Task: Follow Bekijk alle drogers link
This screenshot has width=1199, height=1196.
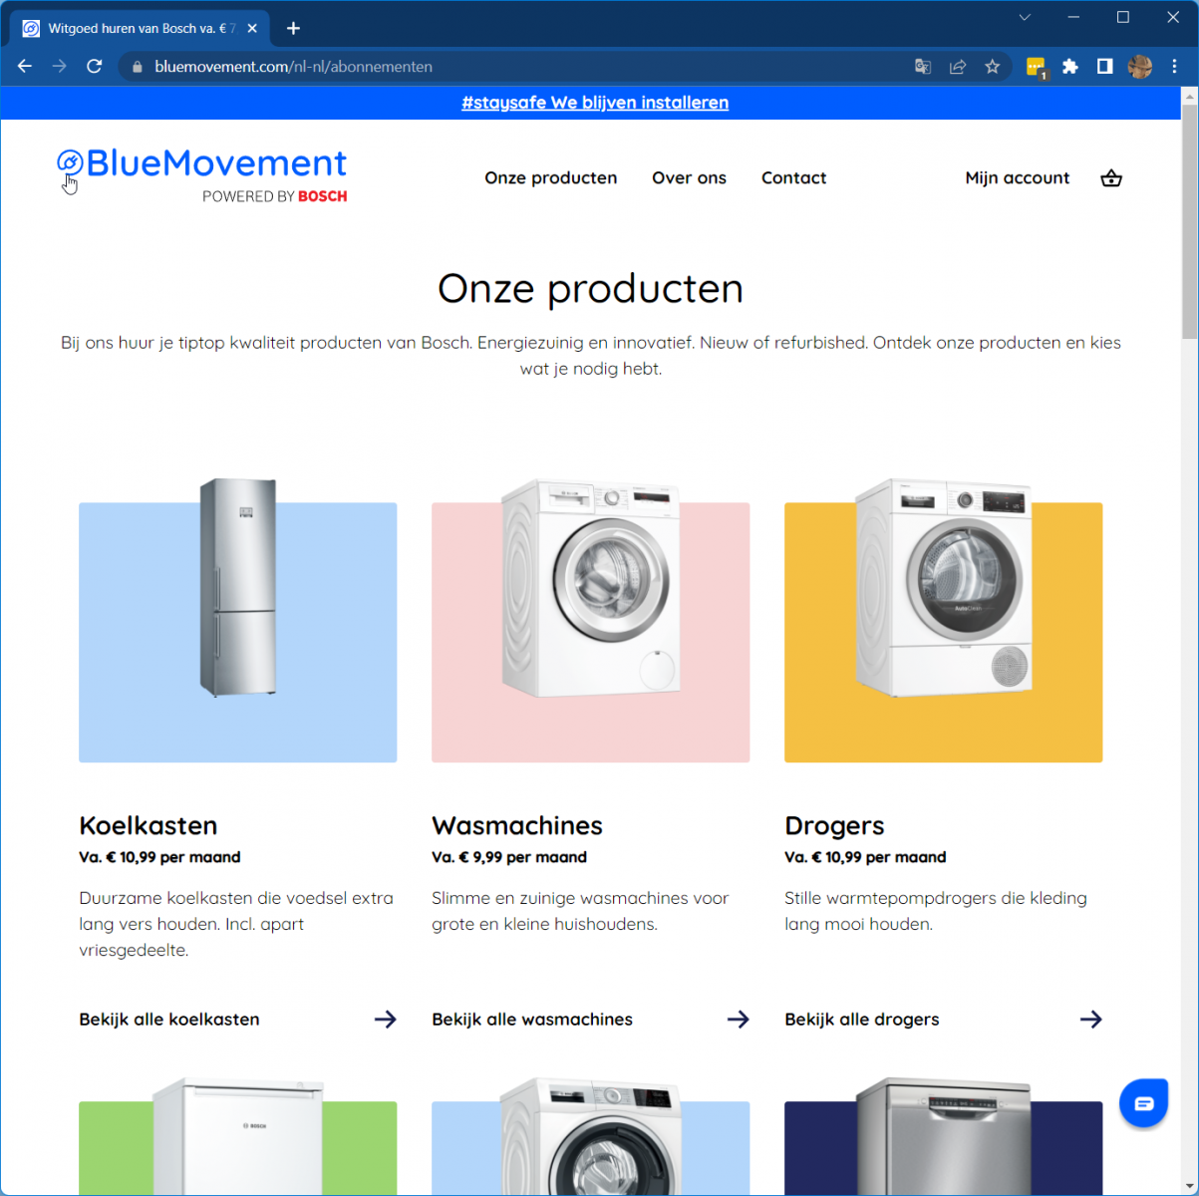Action: [x=862, y=1019]
